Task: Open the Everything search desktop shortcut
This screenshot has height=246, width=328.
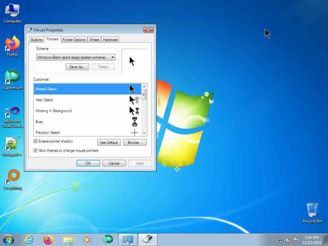Action: point(12,179)
